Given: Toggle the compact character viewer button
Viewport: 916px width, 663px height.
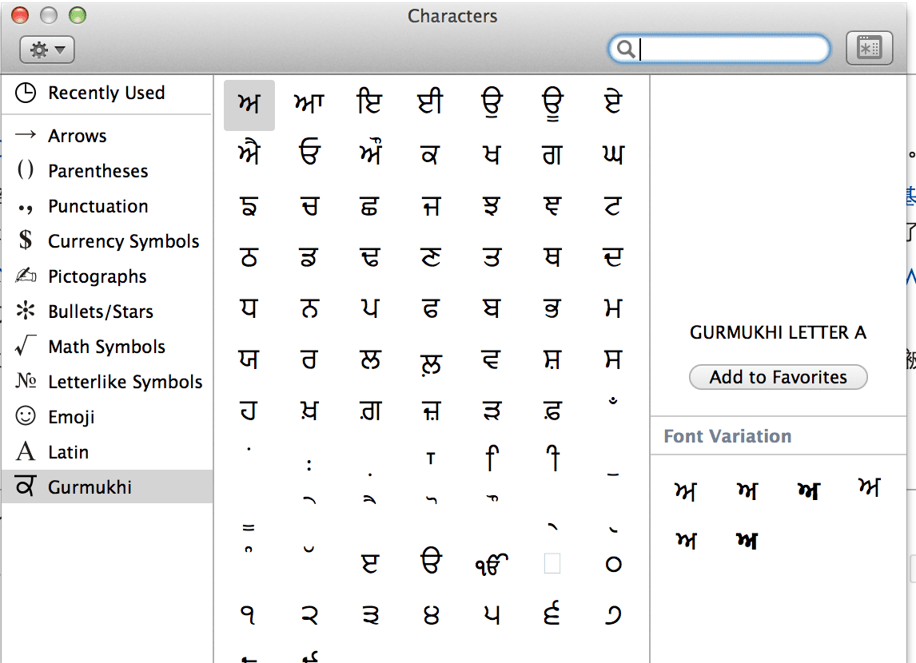Looking at the screenshot, I should (869, 49).
